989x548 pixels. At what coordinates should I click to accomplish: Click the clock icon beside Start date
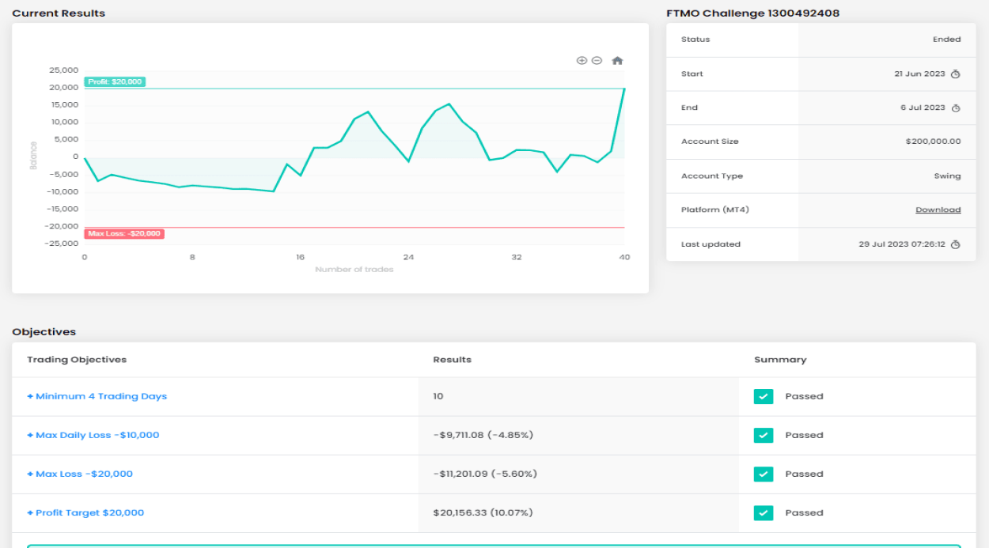955,74
